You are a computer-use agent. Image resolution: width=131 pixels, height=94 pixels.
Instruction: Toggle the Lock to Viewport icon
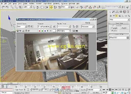(54, 27)
